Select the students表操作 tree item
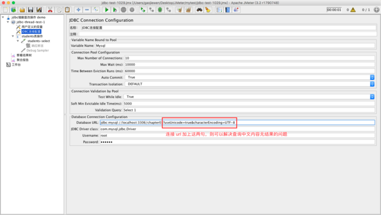Screen dimensions: 381x215 click(32, 36)
